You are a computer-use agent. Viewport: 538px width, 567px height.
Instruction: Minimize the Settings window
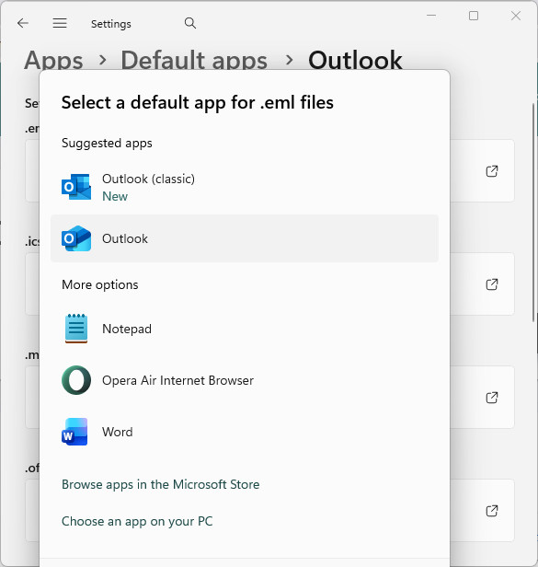pos(431,16)
